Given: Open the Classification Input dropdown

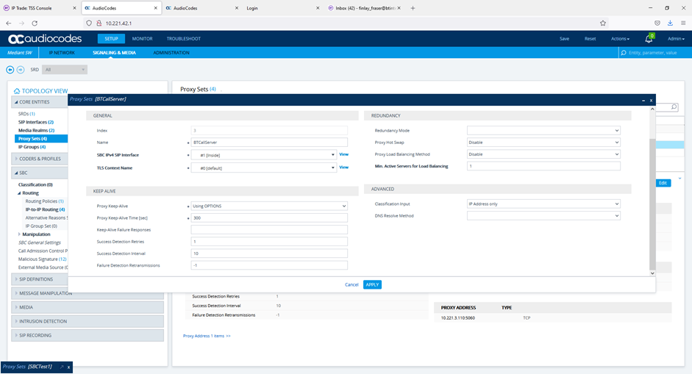Looking at the screenshot, I should click(543, 204).
